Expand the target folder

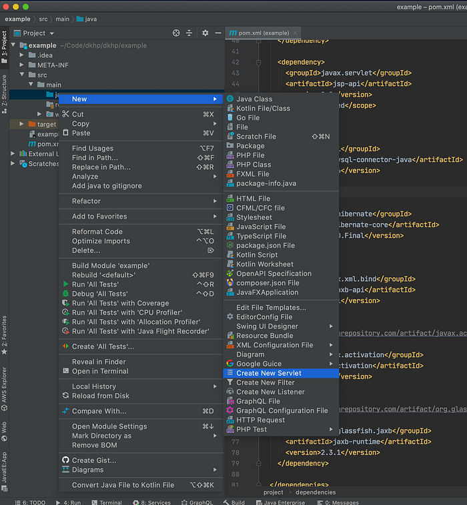pos(21,124)
